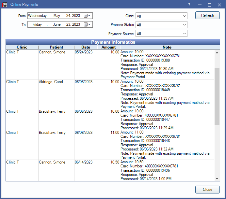Click the Online Payments window icon
The image size is (226, 199).
(5, 5)
